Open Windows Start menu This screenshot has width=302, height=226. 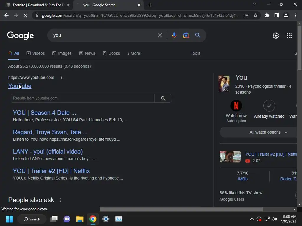tap(9, 219)
